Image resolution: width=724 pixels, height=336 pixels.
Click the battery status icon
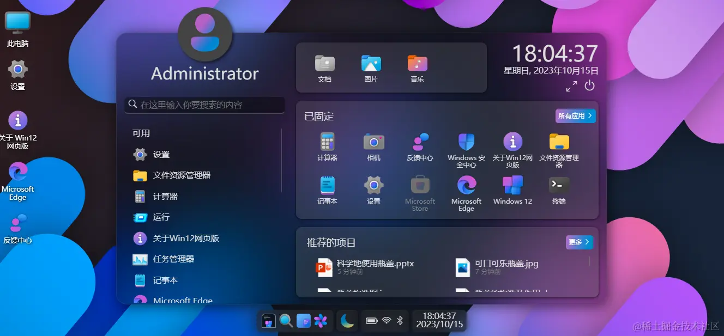point(372,321)
